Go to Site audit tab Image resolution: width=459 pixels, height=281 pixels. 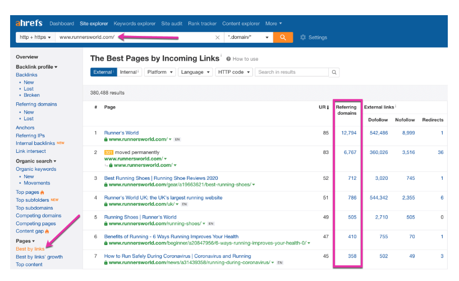172,24
